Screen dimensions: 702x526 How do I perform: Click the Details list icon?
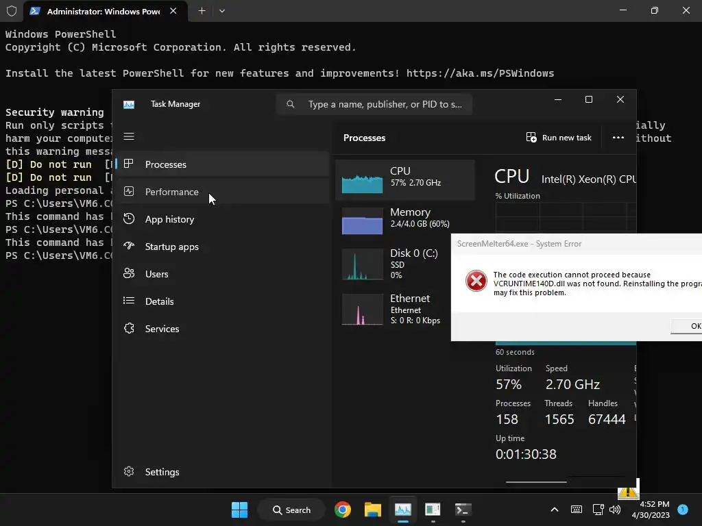click(128, 301)
